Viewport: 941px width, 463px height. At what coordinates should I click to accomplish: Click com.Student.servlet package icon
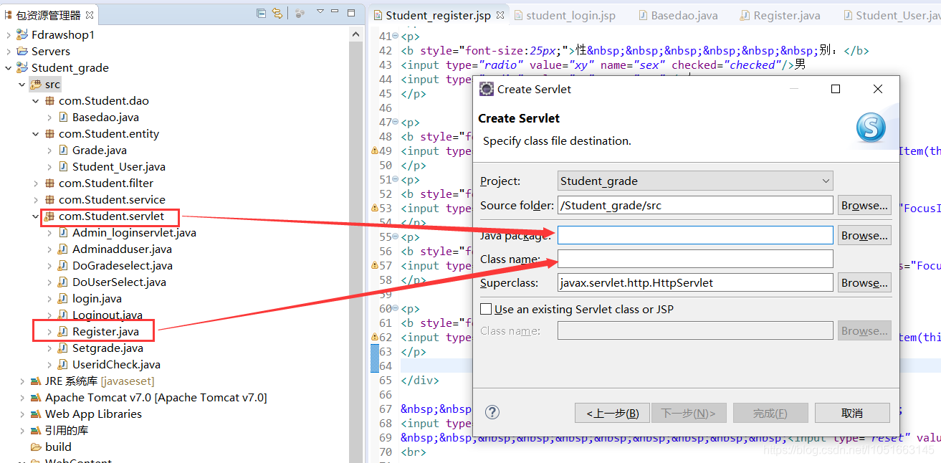[x=49, y=216]
